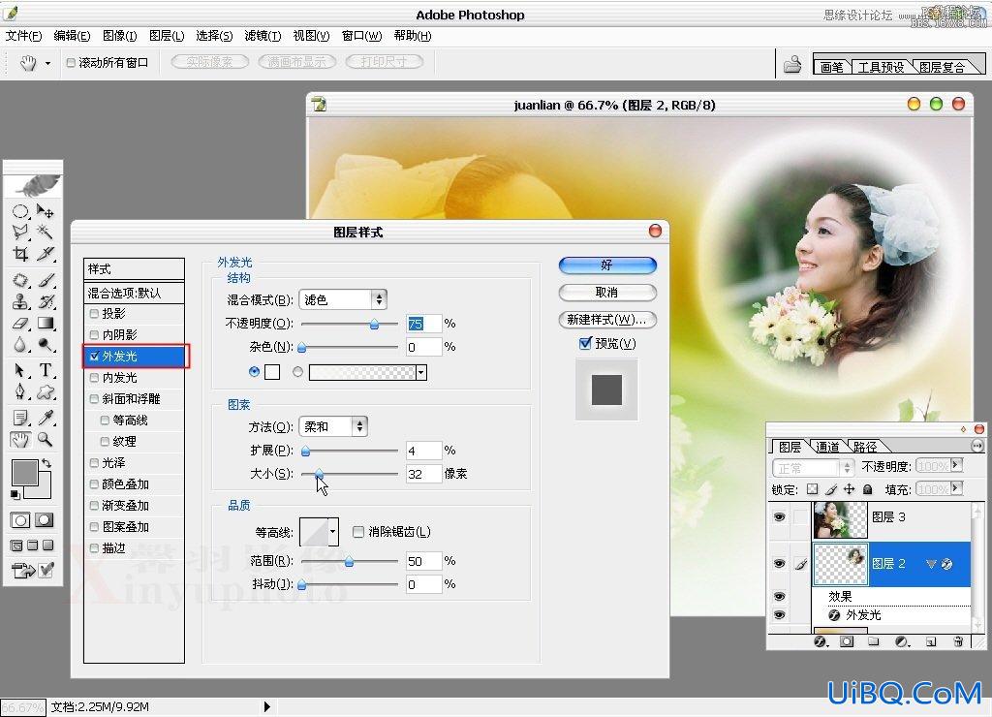Swap foreground and background colors
This screenshot has height=717, width=992.
click(x=46, y=463)
